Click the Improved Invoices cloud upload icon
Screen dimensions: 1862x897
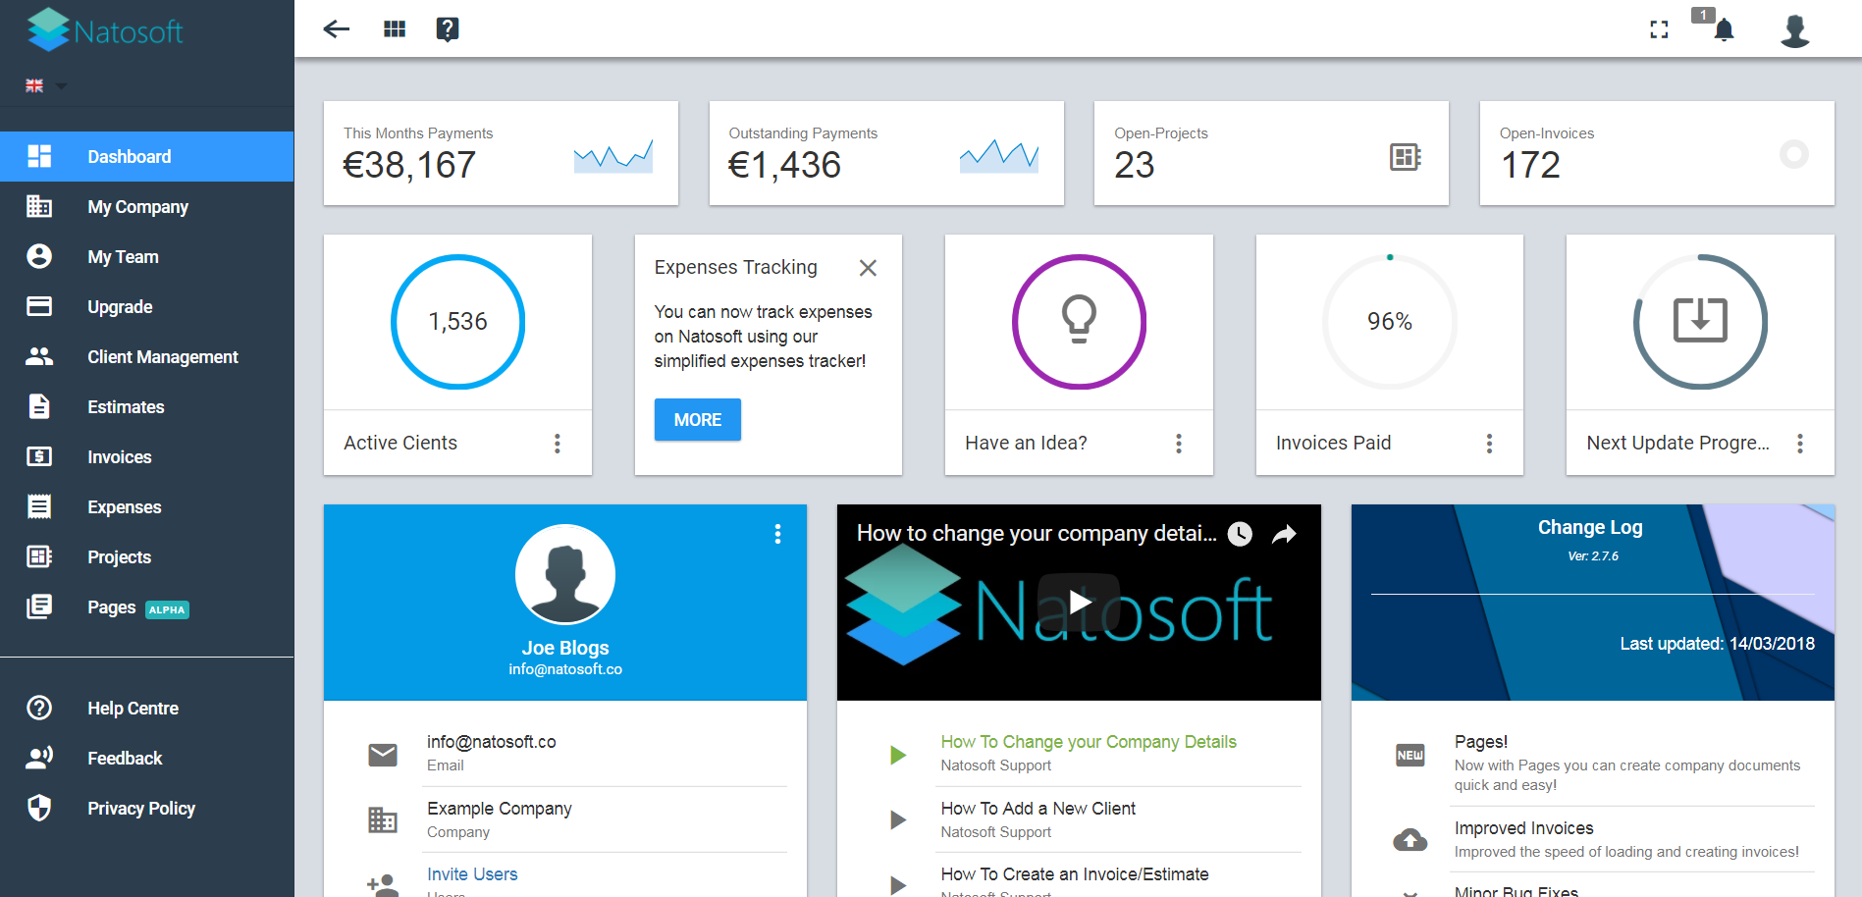pos(1410,839)
